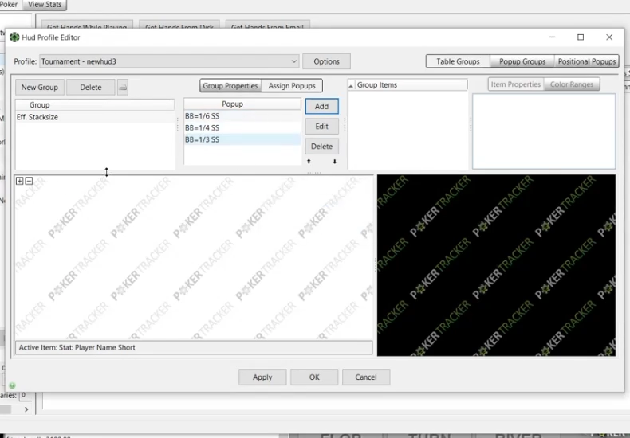The height and width of the screenshot is (438, 630).
Task: Switch to Positional Popups tab
Action: coord(587,61)
